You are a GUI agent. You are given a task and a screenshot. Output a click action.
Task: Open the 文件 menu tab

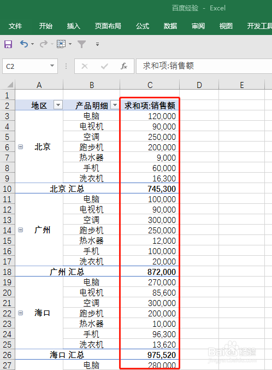tap(15, 26)
